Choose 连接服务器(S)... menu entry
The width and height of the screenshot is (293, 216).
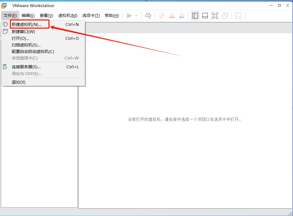coord(43,67)
